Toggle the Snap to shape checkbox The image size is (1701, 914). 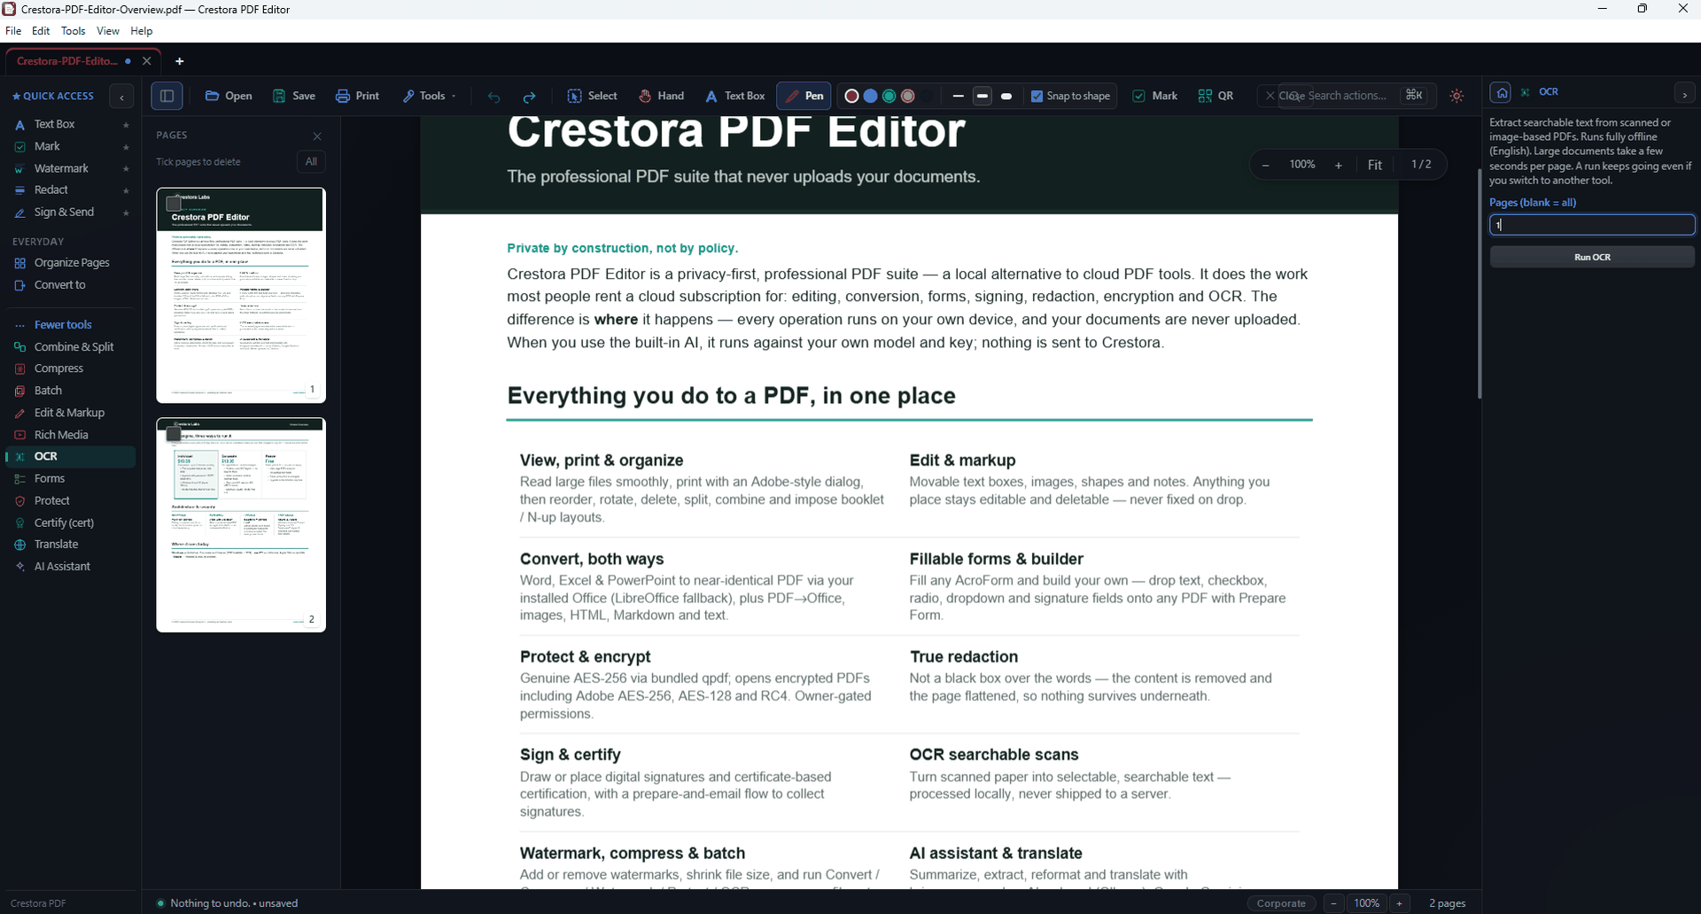coord(1037,96)
